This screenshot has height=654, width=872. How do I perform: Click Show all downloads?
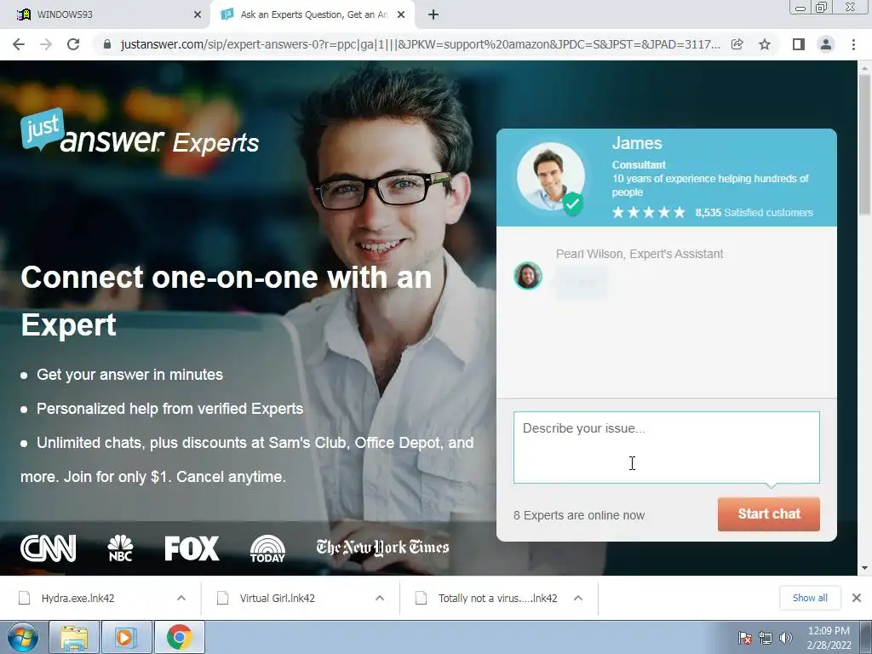[x=810, y=598]
